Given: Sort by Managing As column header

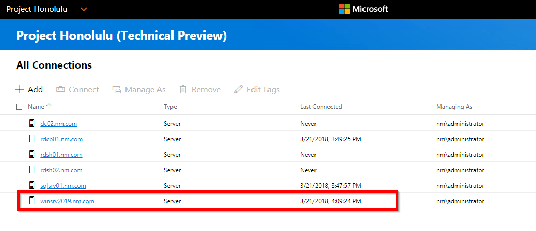Looking at the screenshot, I should click(454, 107).
